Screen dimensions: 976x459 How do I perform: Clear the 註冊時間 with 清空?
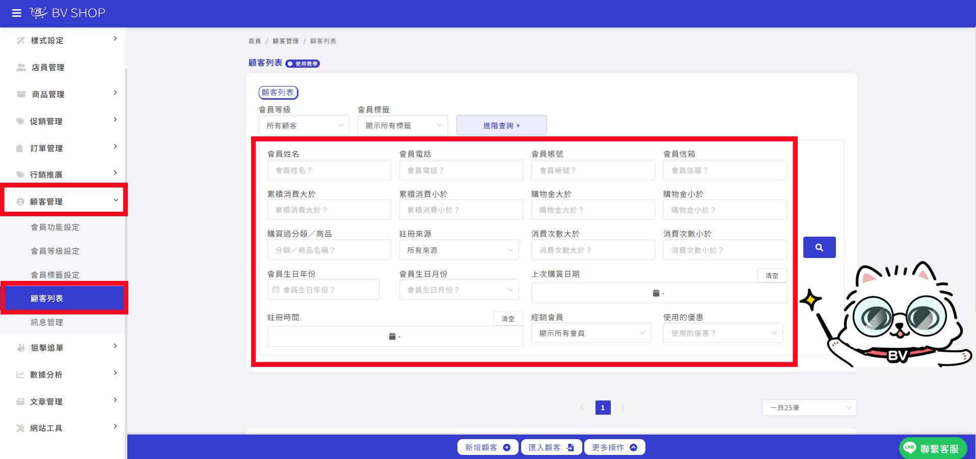(x=508, y=319)
